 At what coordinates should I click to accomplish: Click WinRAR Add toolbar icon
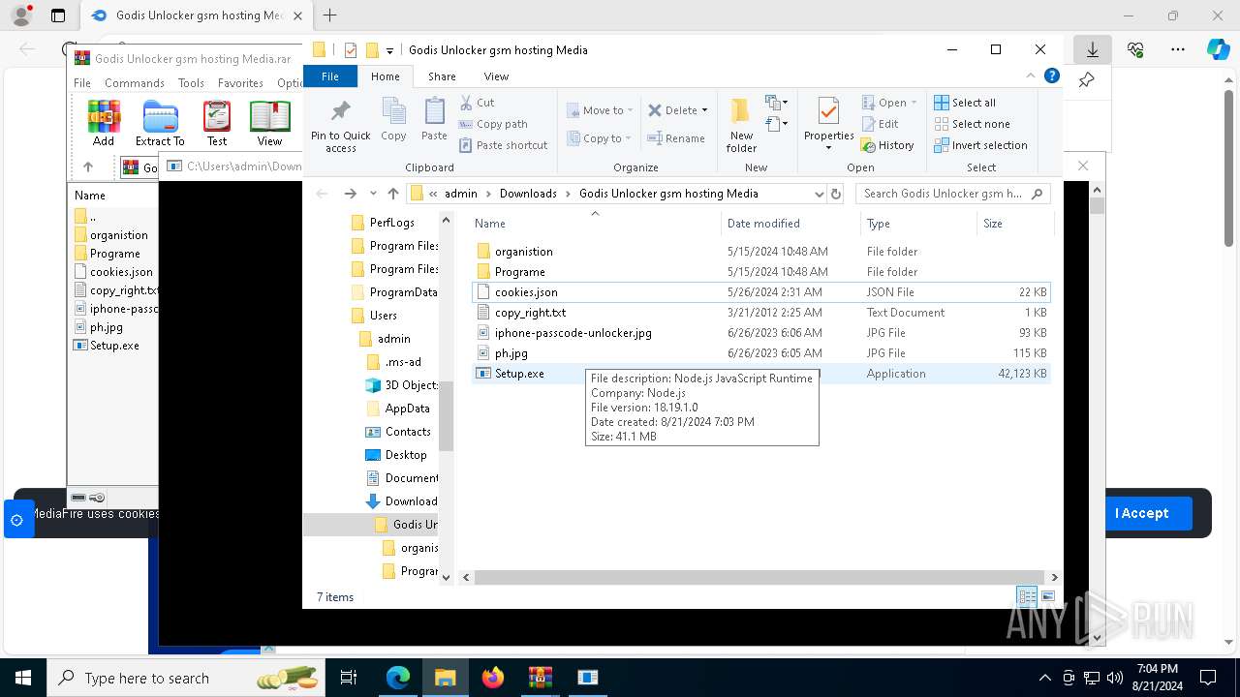104,123
